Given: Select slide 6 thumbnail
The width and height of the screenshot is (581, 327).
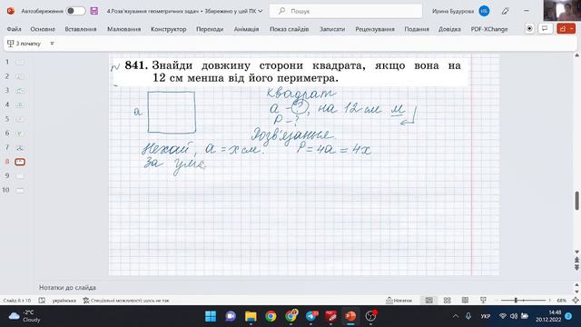Looking at the screenshot, I should (x=20, y=134).
